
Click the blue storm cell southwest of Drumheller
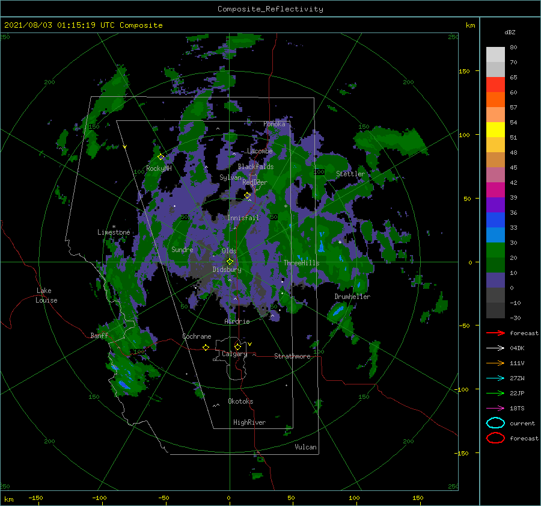(x=338, y=310)
